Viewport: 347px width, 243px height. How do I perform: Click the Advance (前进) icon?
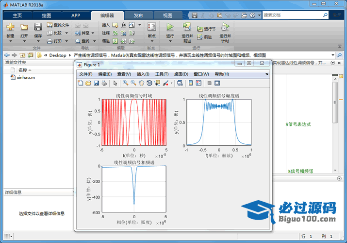click(200, 37)
